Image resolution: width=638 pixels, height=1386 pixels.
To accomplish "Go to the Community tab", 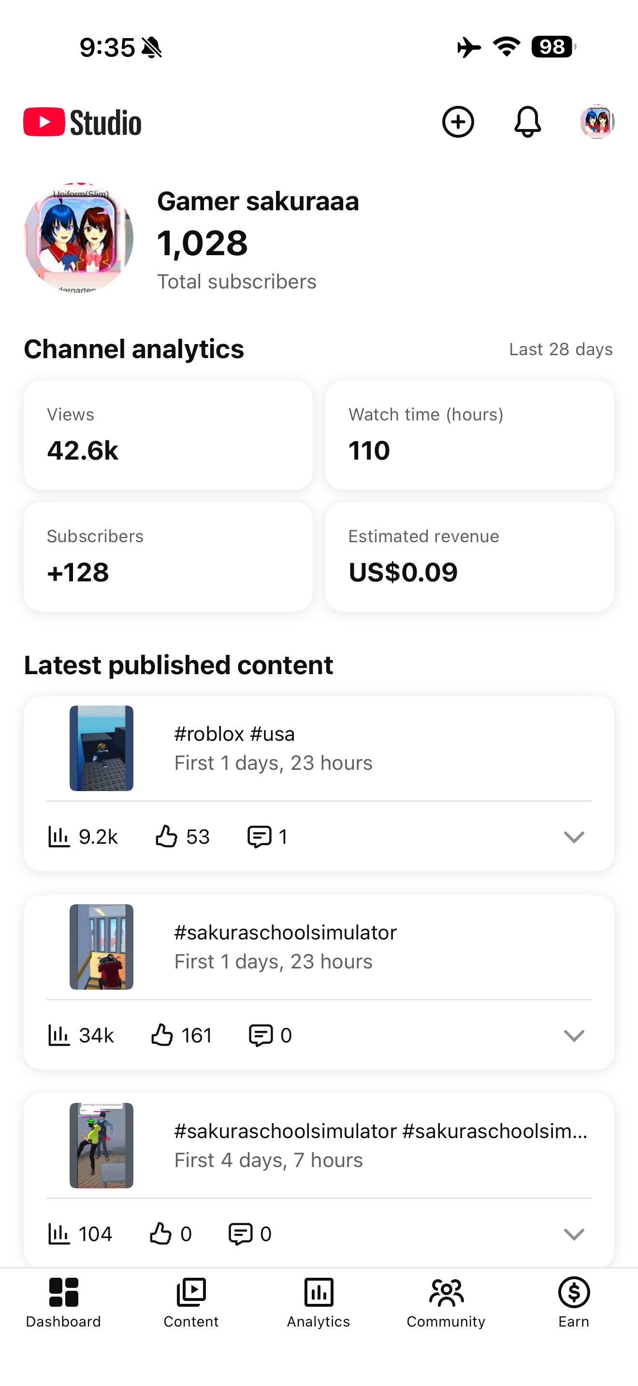I will 446,1302.
